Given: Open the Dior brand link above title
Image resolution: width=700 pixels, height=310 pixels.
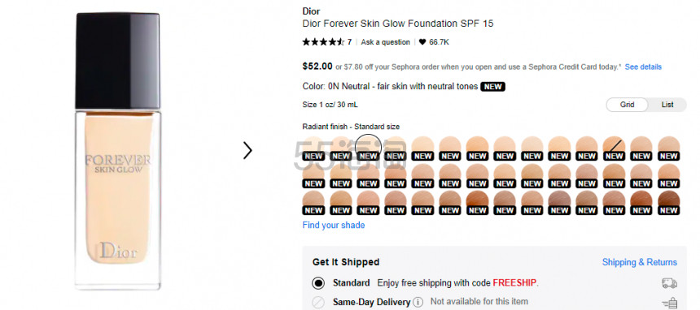Looking at the screenshot, I should [311, 11].
